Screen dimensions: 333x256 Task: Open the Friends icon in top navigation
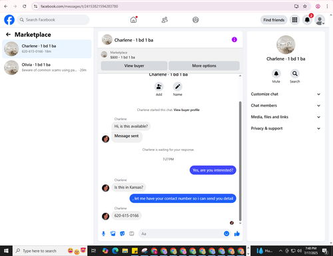click(165, 20)
